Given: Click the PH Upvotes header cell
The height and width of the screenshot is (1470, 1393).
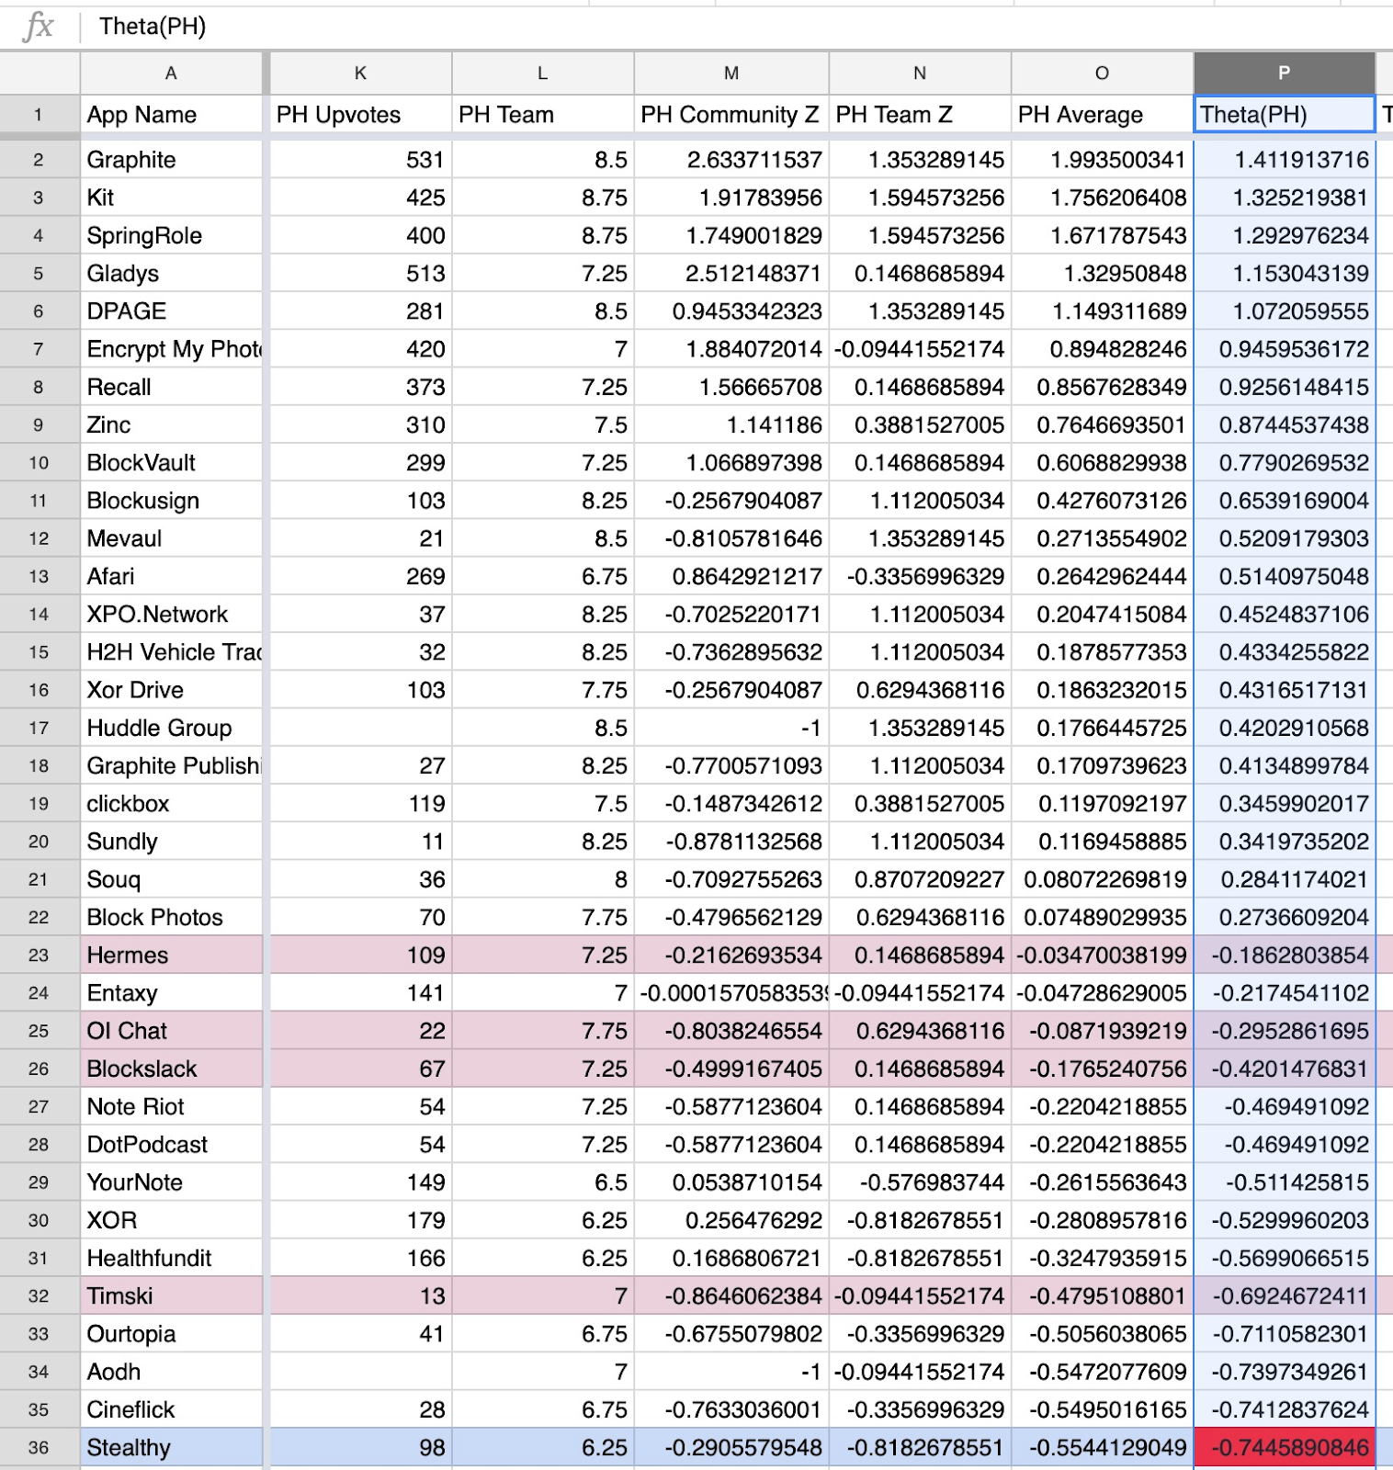Looking at the screenshot, I should coord(360,115).
